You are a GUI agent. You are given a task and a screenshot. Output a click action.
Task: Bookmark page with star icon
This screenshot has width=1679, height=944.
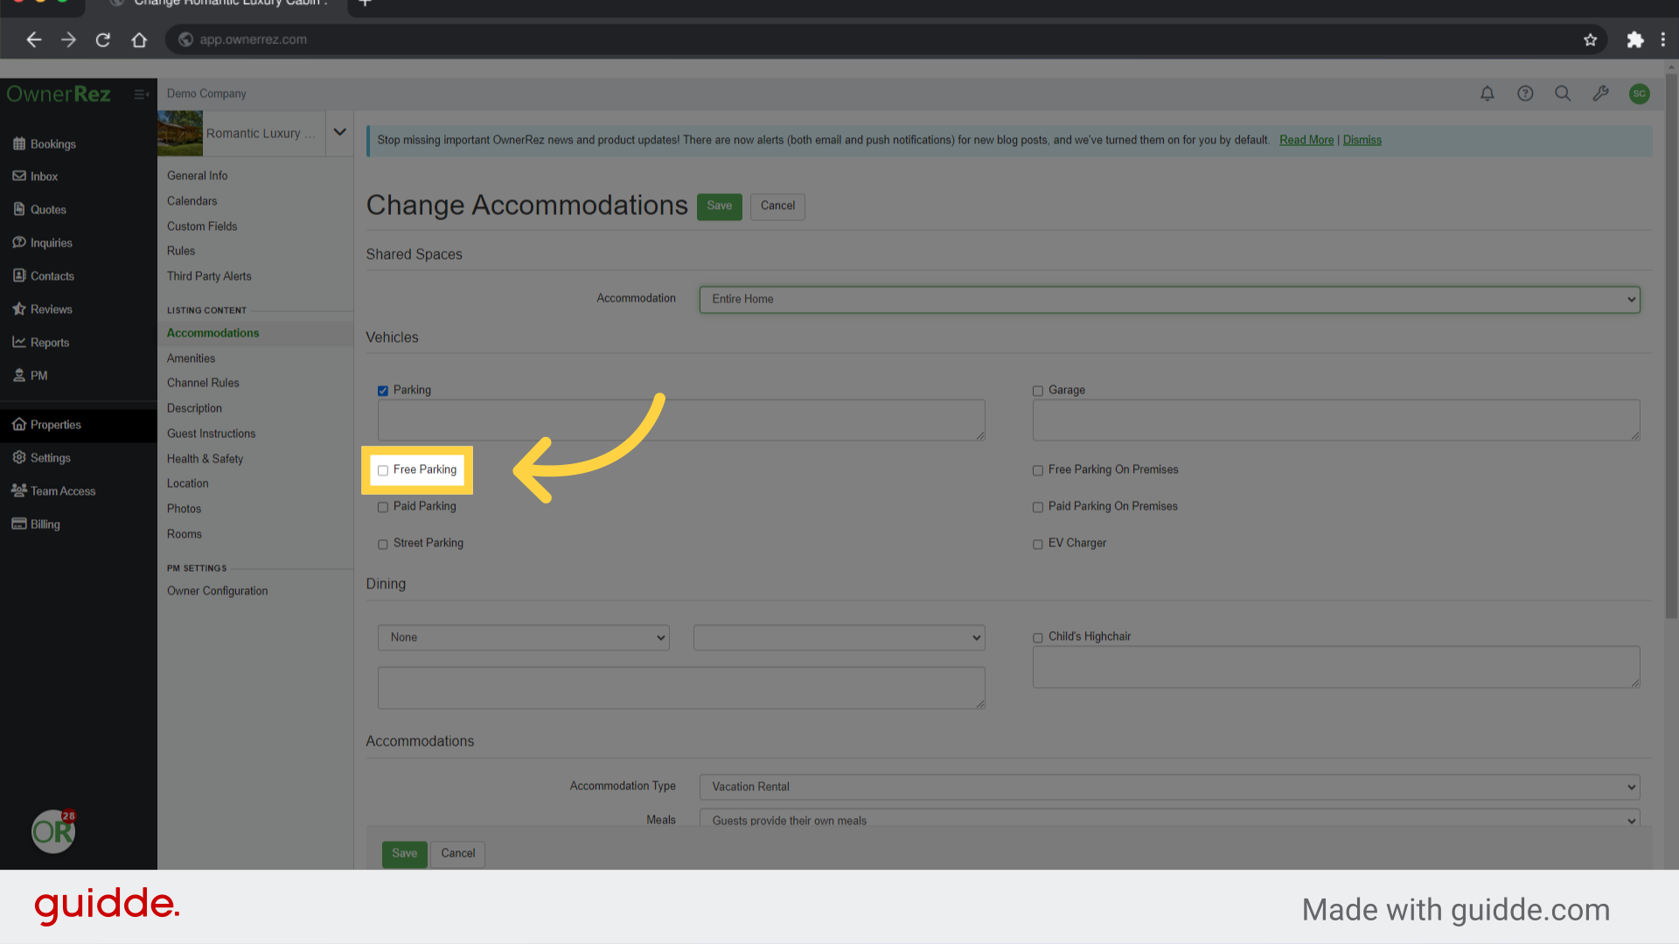coord(1590,39)
